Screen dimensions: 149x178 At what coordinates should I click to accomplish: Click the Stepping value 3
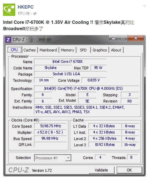130,95
